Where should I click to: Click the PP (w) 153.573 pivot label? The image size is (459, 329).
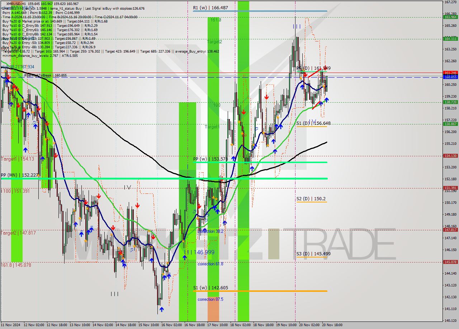pos(210,159)
